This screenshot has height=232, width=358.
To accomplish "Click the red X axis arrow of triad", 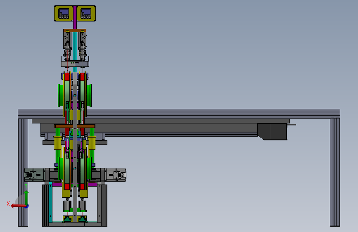I will pyautogui.click(x=18, y=206).
